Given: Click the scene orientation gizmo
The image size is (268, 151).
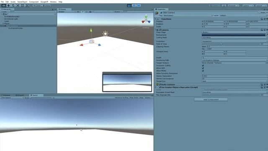Looking at the screenshot, I should point(146,20).
